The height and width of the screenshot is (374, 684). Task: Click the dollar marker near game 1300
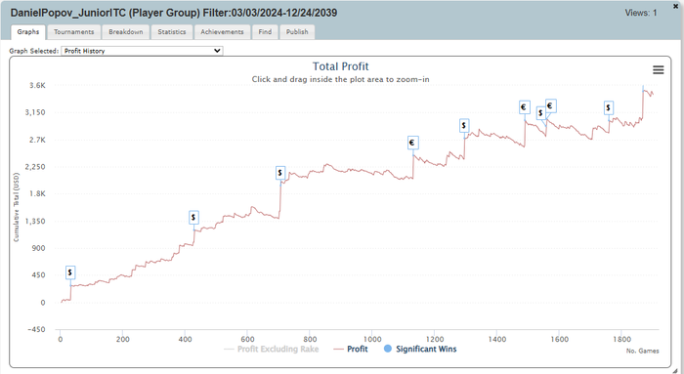464,126
